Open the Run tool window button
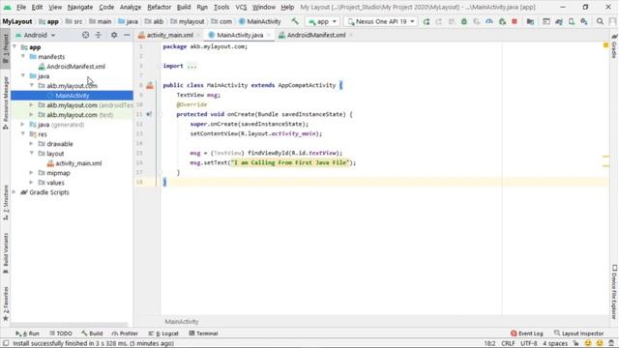The image size is (619, 348). click(27, 333)
